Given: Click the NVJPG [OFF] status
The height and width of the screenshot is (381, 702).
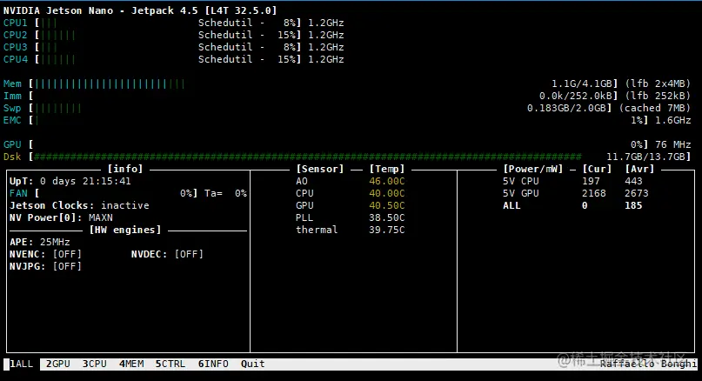Looking at the screenshot, I should click(67, 266).
